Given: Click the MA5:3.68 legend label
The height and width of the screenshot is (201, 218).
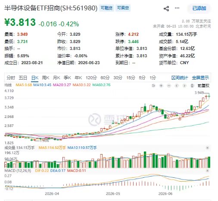Looking at the screenshot, I should pyautogui.click(x=24, y=85).
